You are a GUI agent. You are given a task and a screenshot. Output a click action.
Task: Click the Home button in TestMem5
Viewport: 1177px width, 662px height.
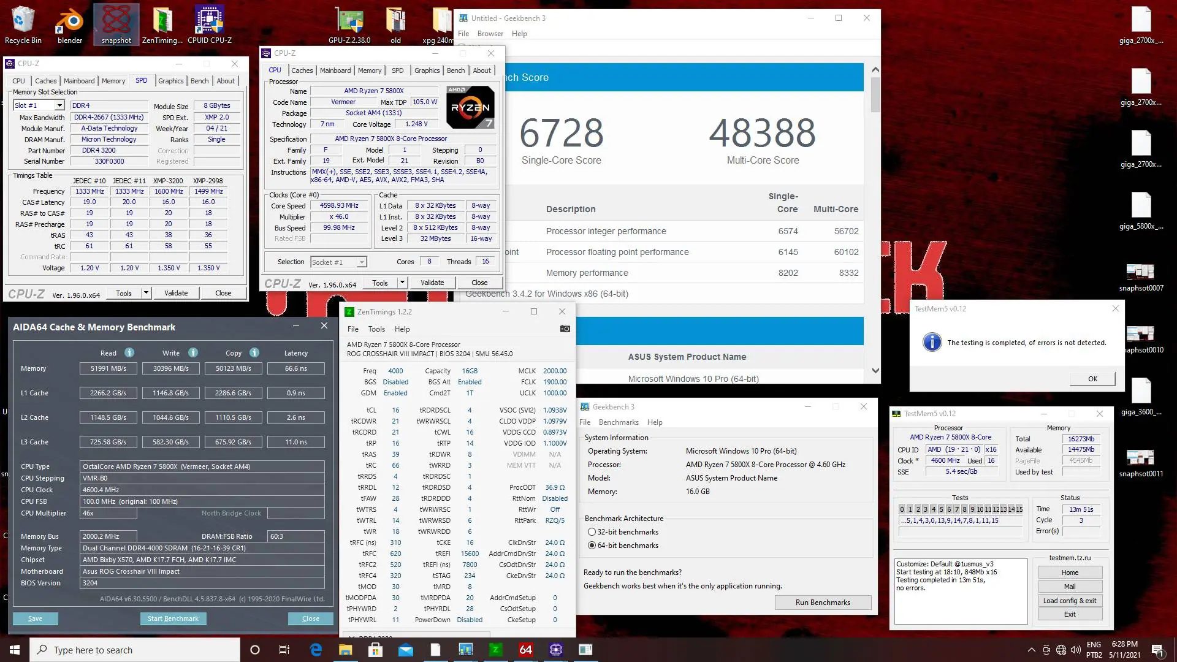(x=1070, y=573)
